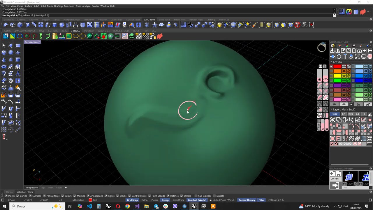Click the hammer icon in Grasshopper_Gold panel
This screenshot has height=210, width=373.
coord(345,57)
